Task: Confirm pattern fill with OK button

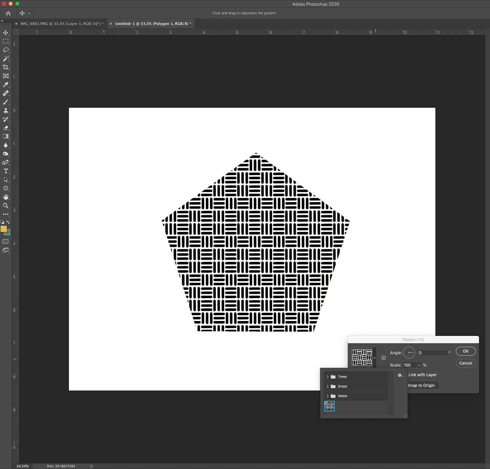Action: (465, 351)
